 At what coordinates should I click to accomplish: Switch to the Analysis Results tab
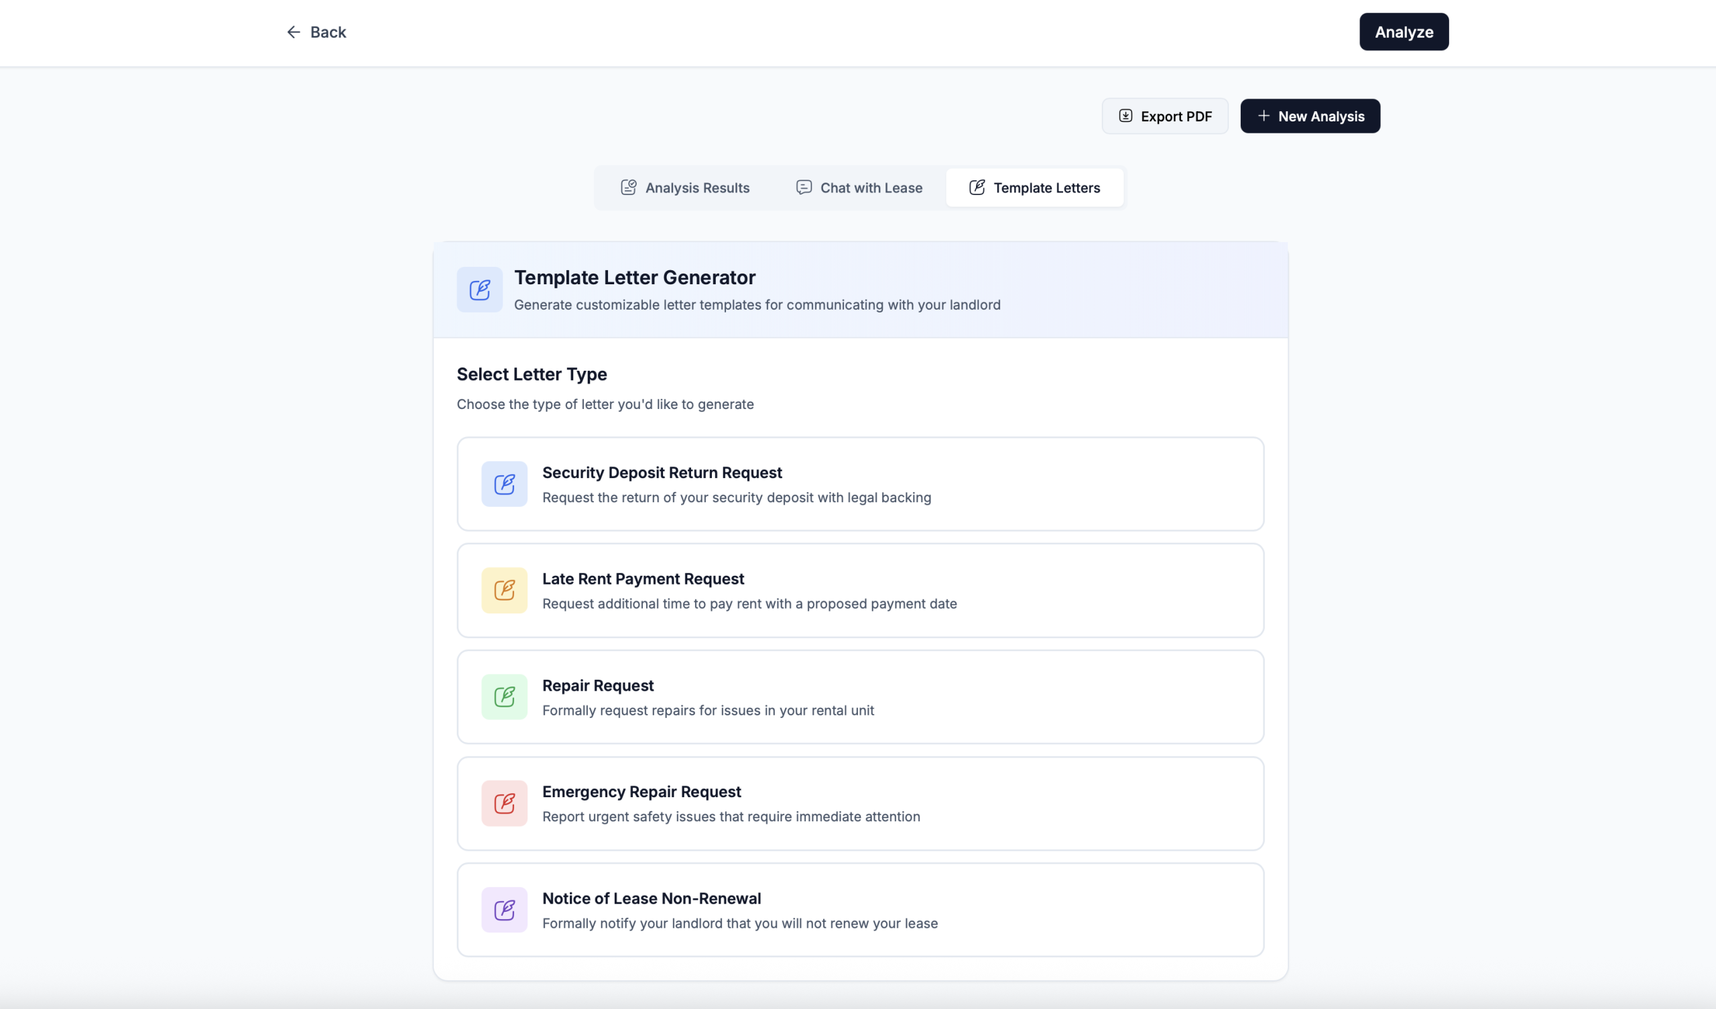coord(685,187)
